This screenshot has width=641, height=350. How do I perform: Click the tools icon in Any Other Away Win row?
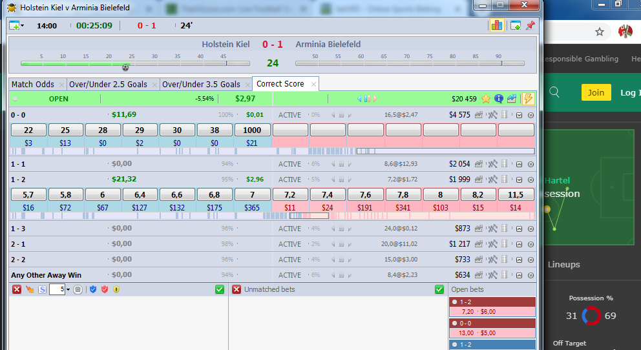(x=492, y=275)
